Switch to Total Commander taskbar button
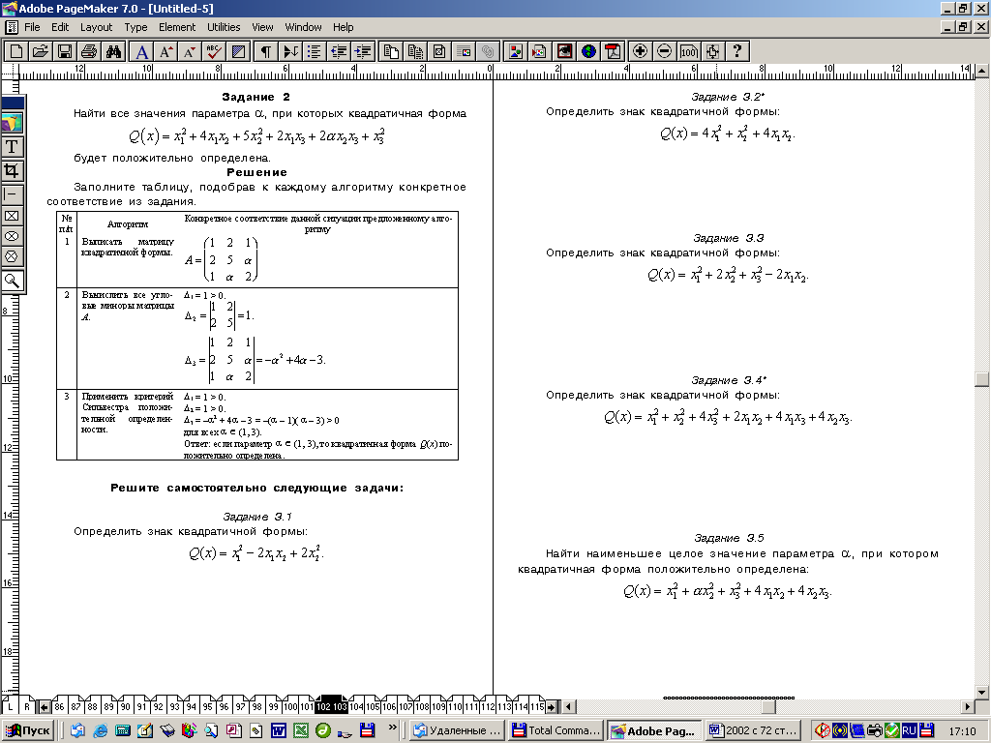The image size is (991, 743). pyautogui.click(x=556, y=730)
